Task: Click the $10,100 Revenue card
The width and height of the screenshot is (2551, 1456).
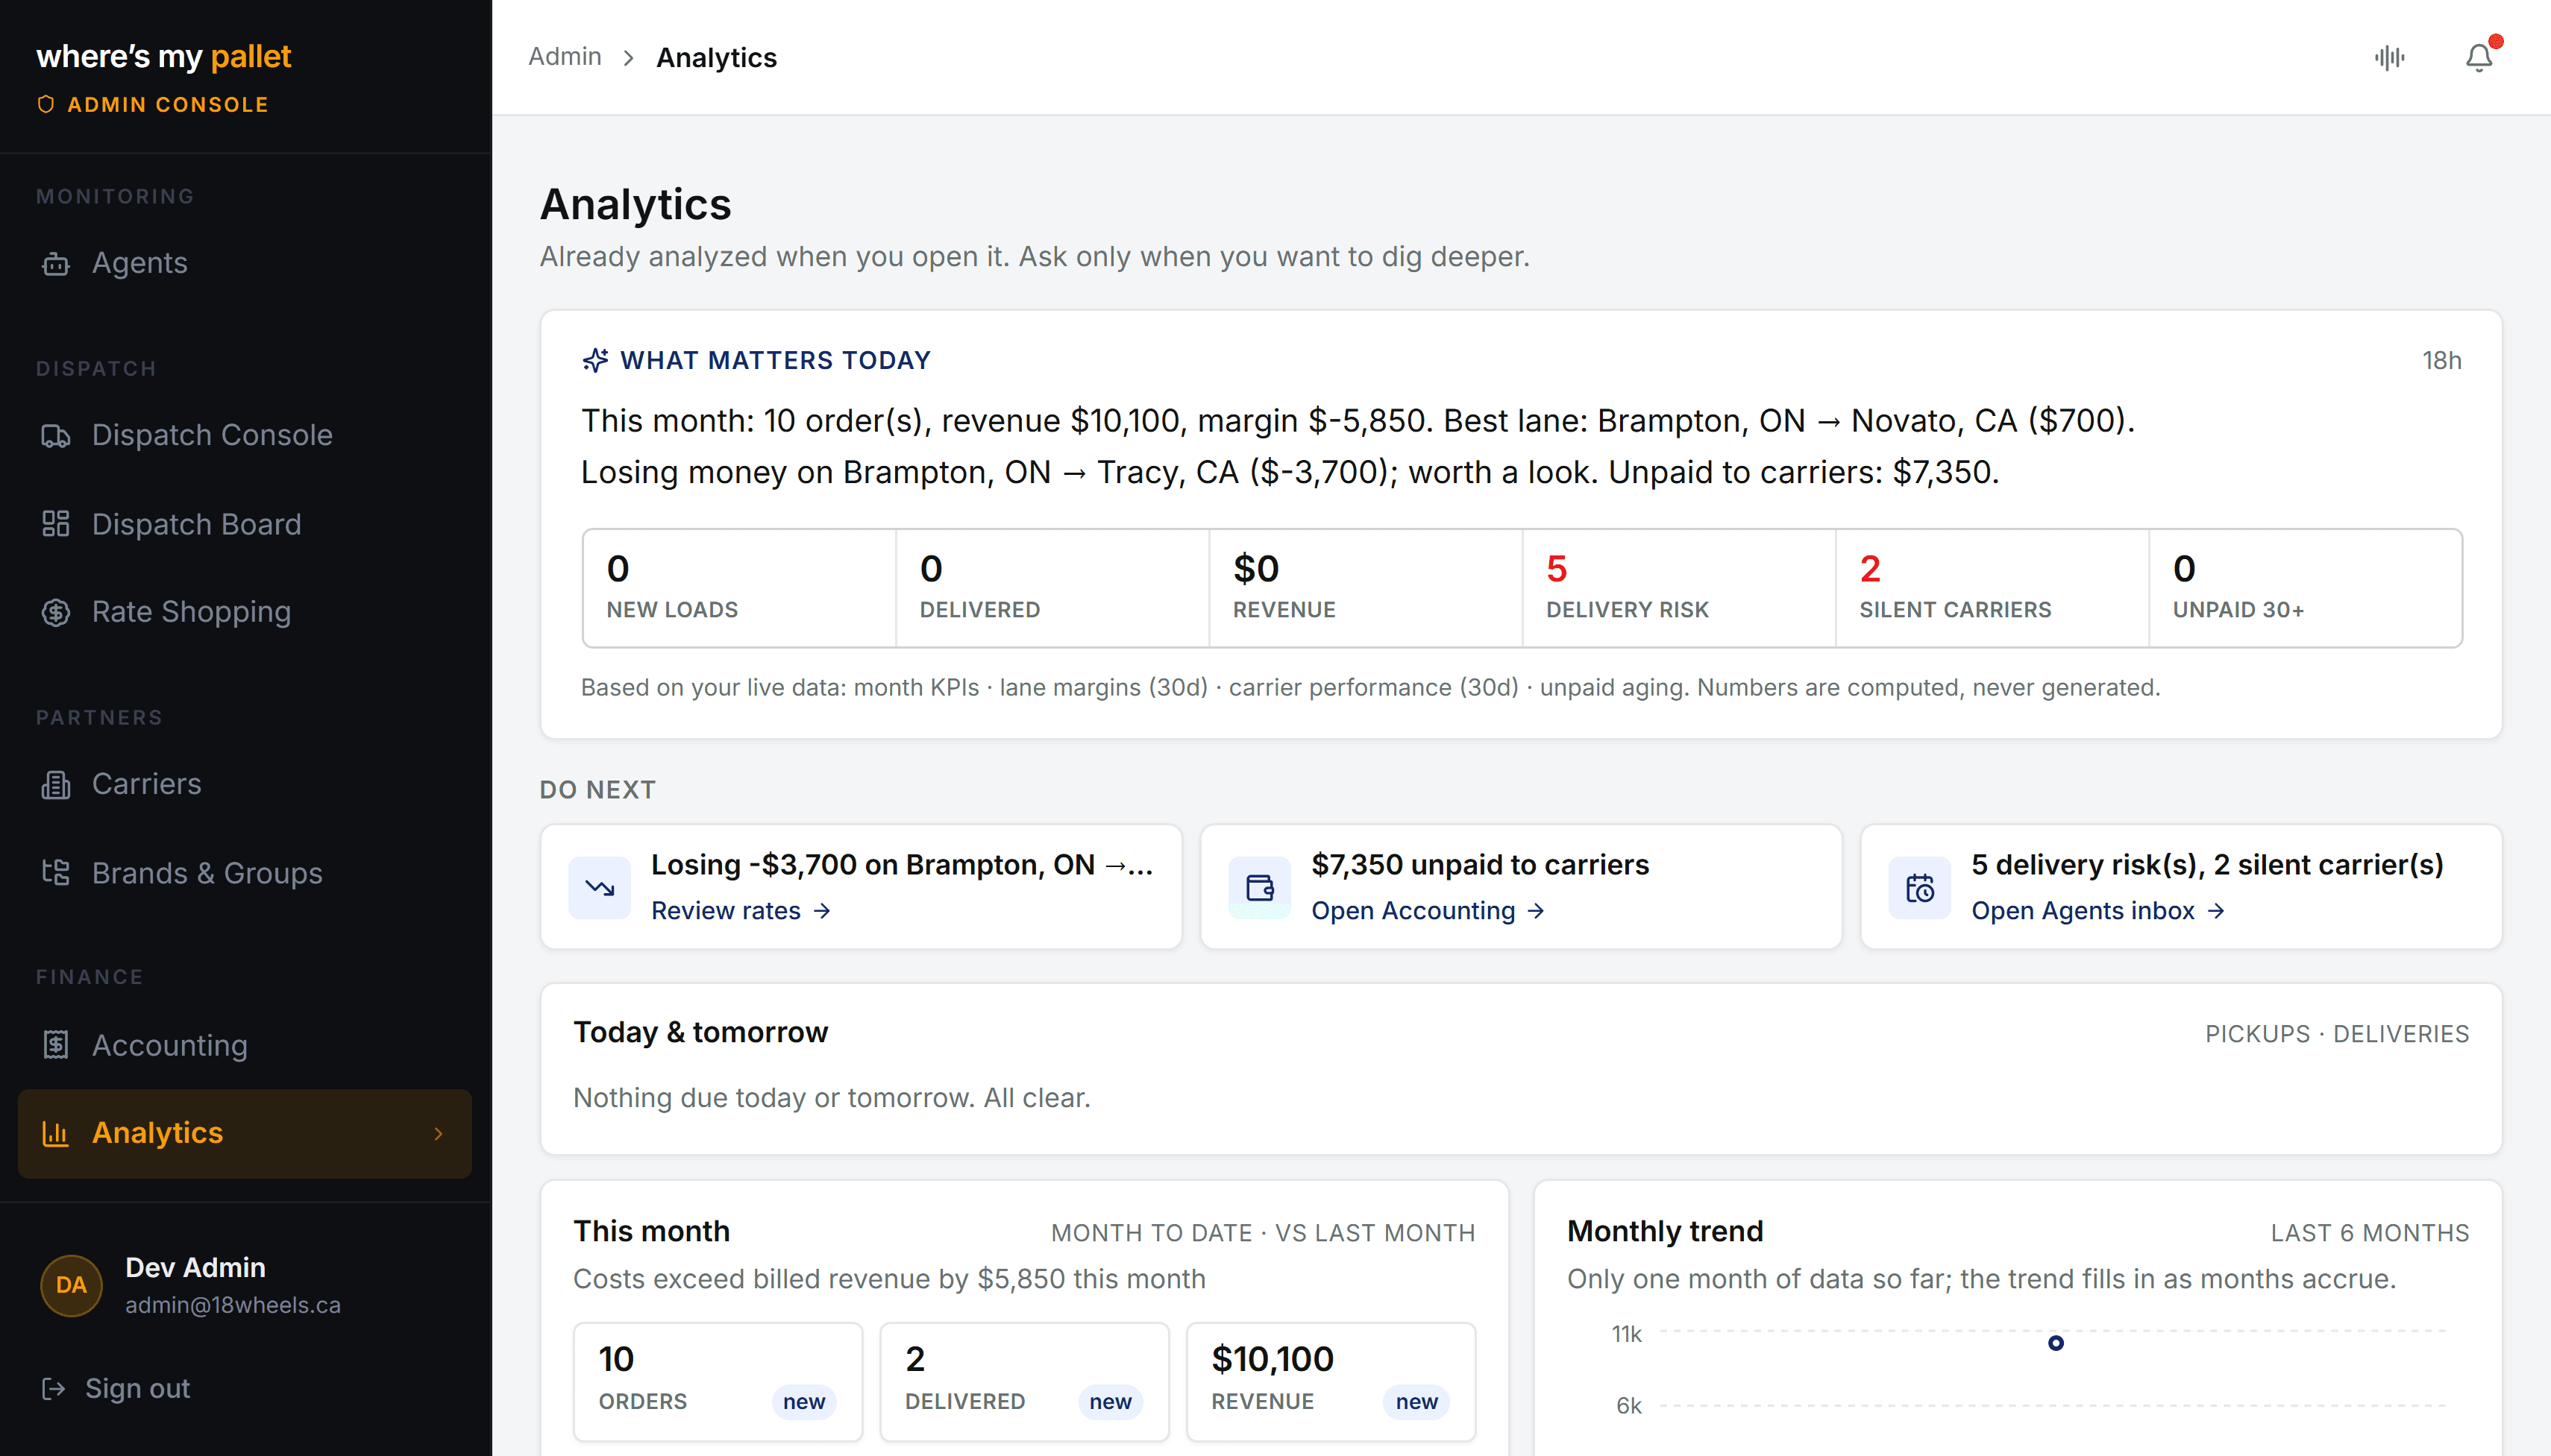Action: tap(1331, 1382)
